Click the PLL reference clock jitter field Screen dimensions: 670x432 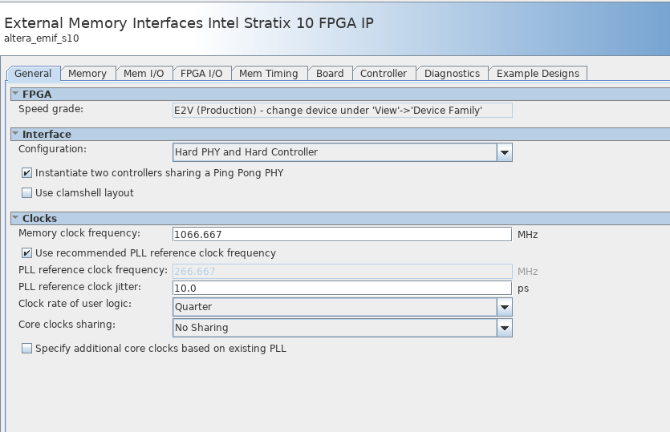point(342,289)
